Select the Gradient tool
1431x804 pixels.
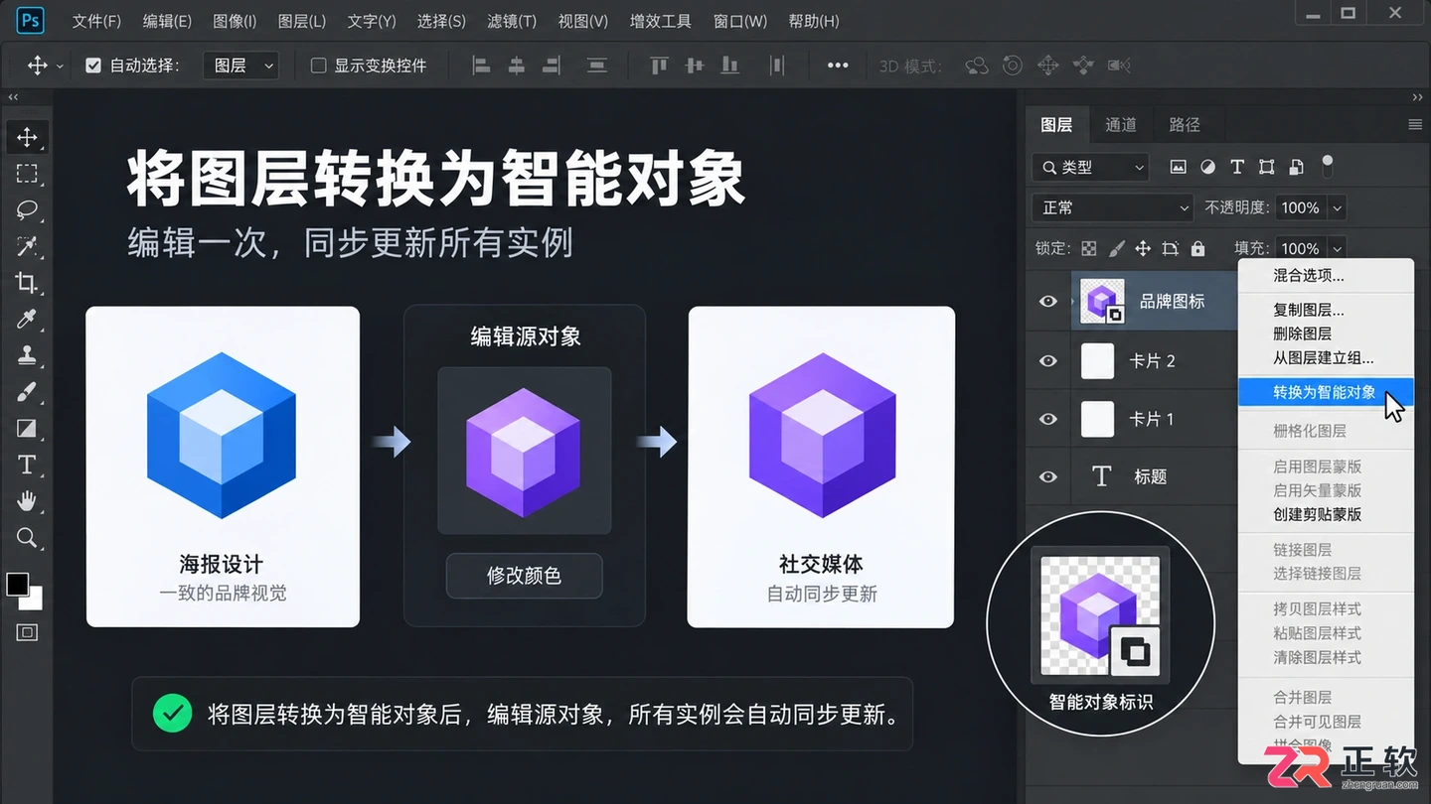coord(27,429)
